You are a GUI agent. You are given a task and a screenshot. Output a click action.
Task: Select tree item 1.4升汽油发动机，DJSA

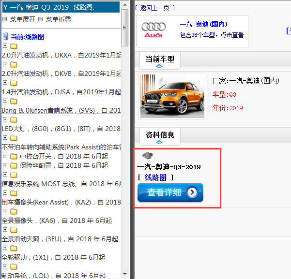[x=61, y=92]
